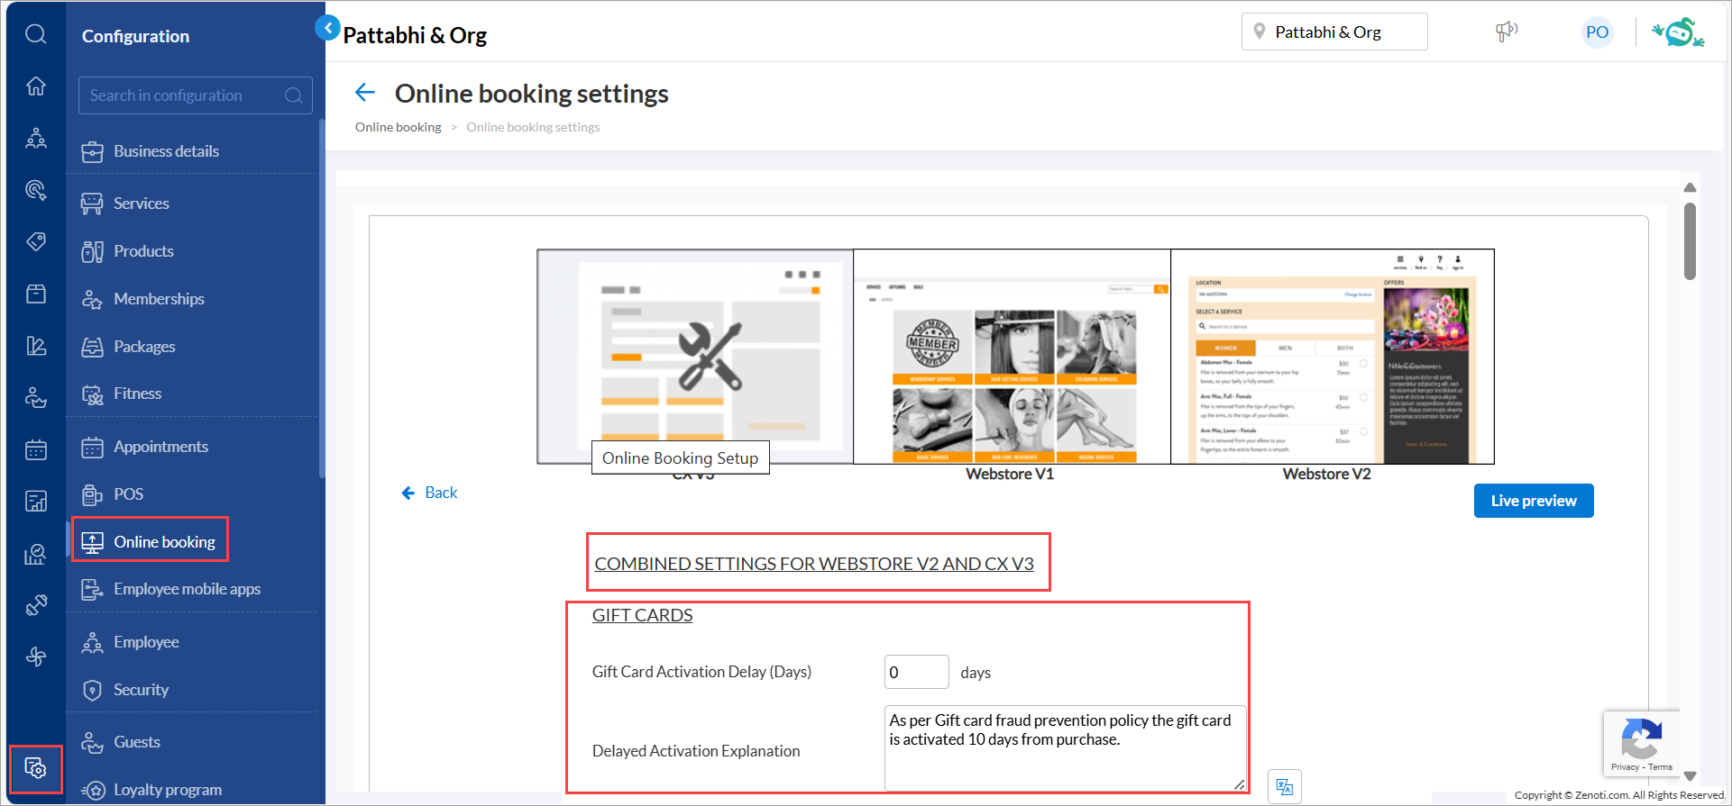Open the analytics chart icon

[36, 553]
